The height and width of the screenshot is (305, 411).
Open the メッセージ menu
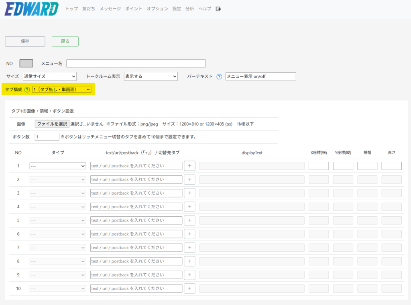click(110, 9)
